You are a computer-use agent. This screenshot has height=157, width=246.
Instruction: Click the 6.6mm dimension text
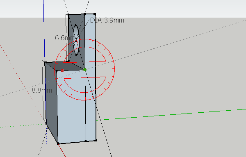pos(64,38)
